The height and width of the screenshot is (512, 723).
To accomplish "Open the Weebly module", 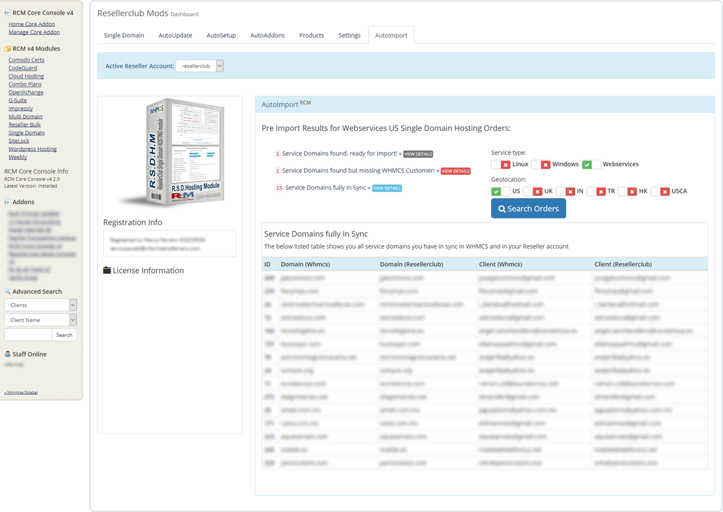I will [17, 157].
